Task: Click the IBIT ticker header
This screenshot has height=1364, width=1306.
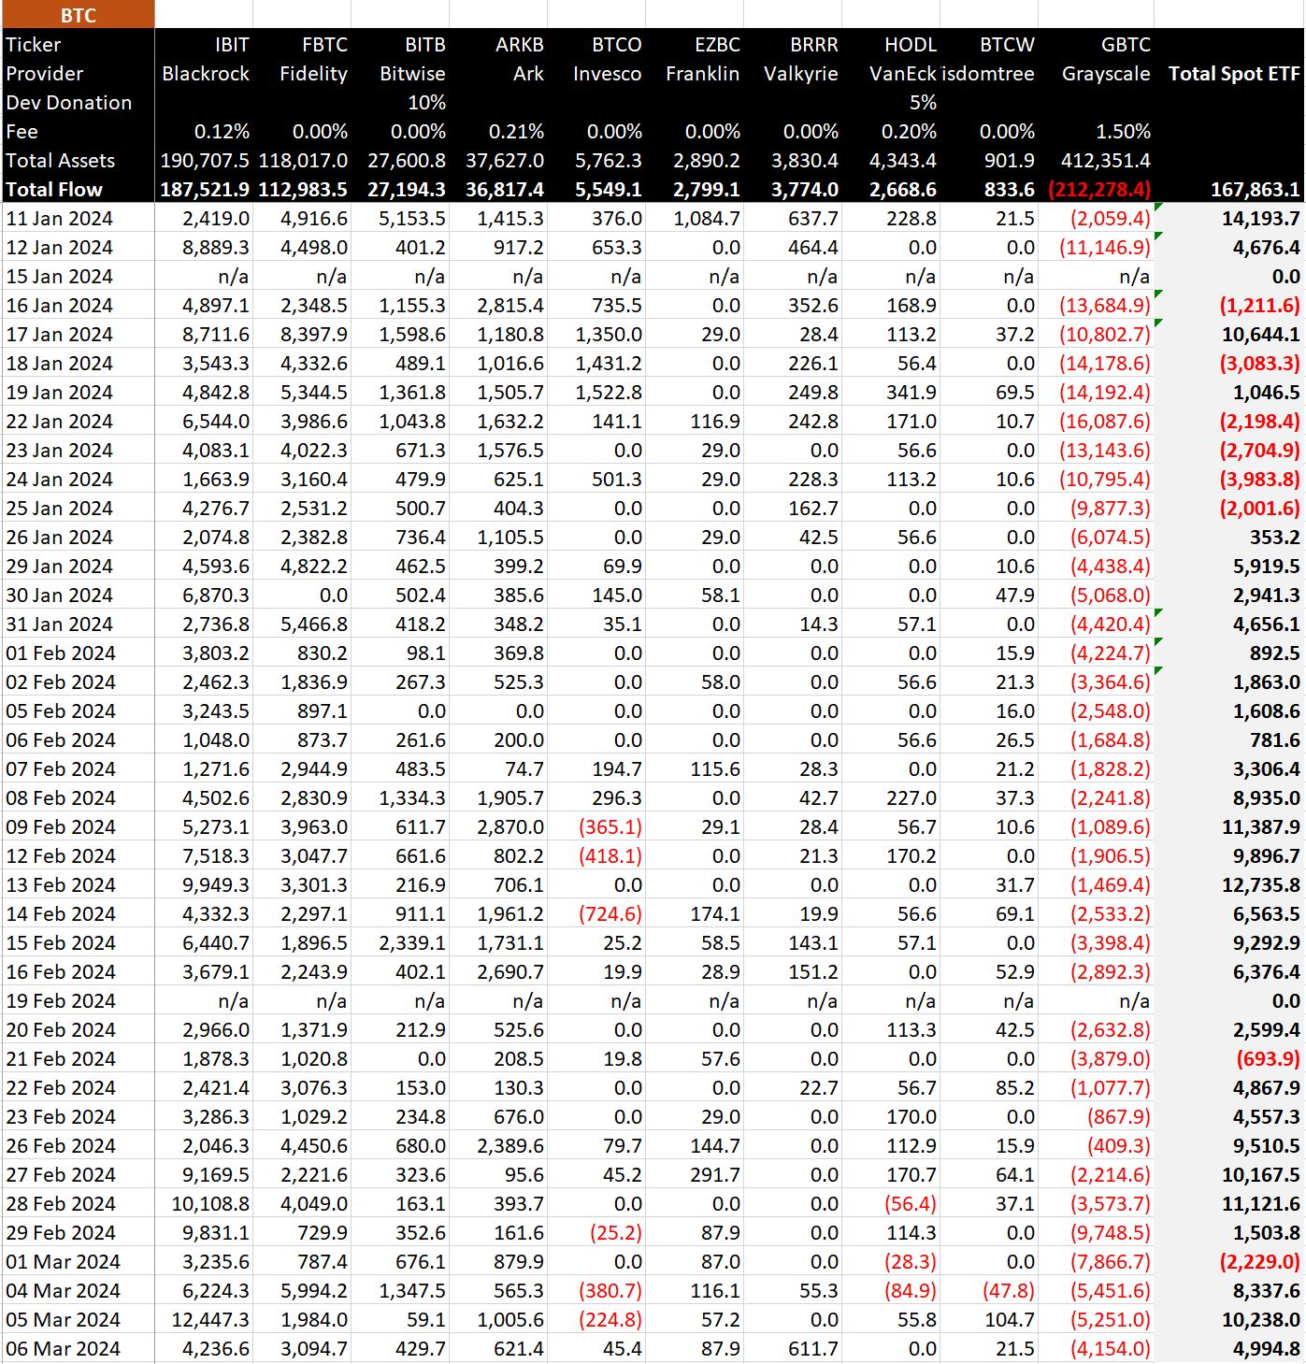Action: click(x=232, y=45)
